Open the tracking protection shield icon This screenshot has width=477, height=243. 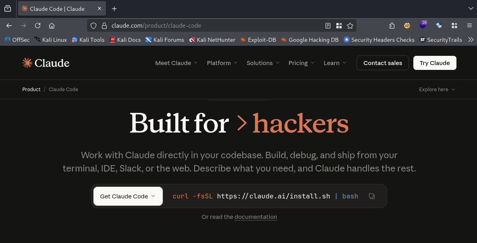click(93, 26)
